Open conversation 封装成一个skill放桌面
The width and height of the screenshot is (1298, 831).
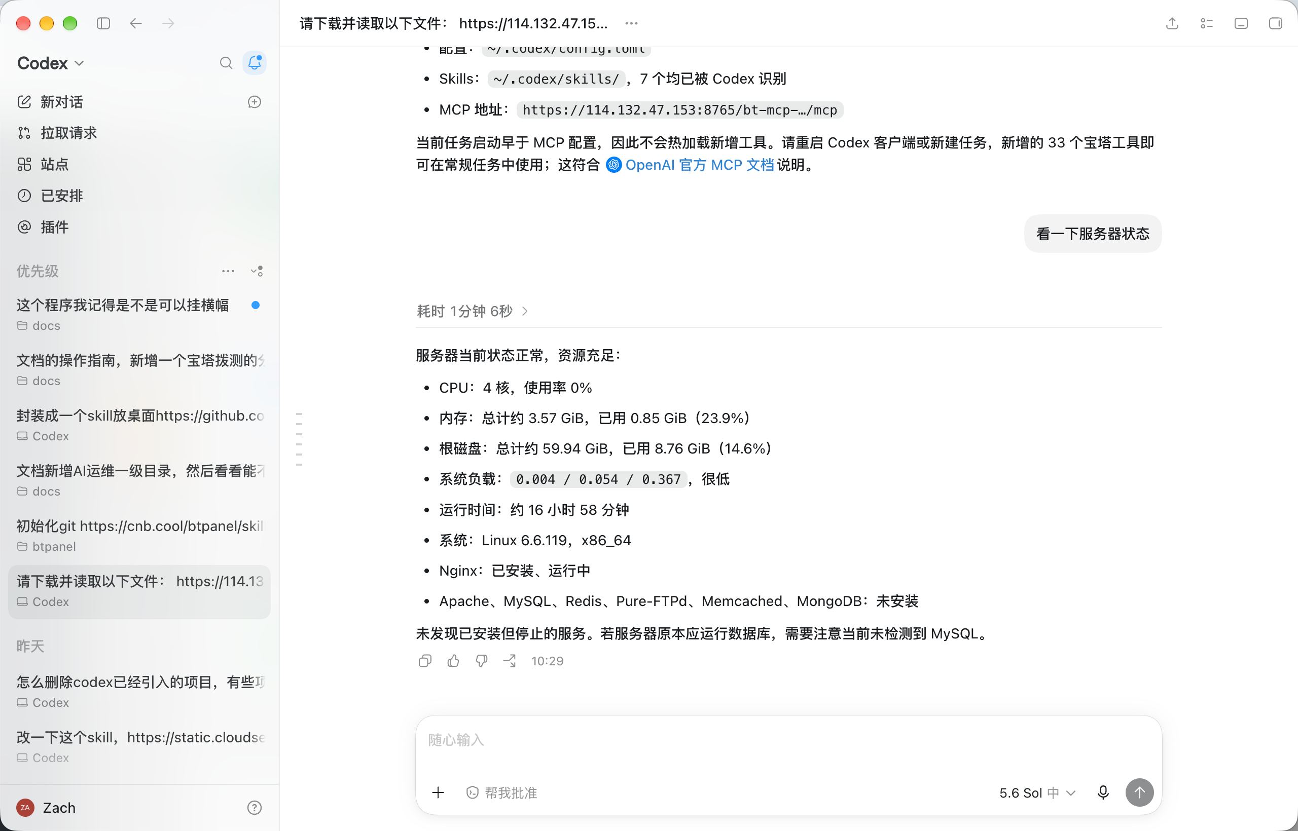click(x=139, y=425)
